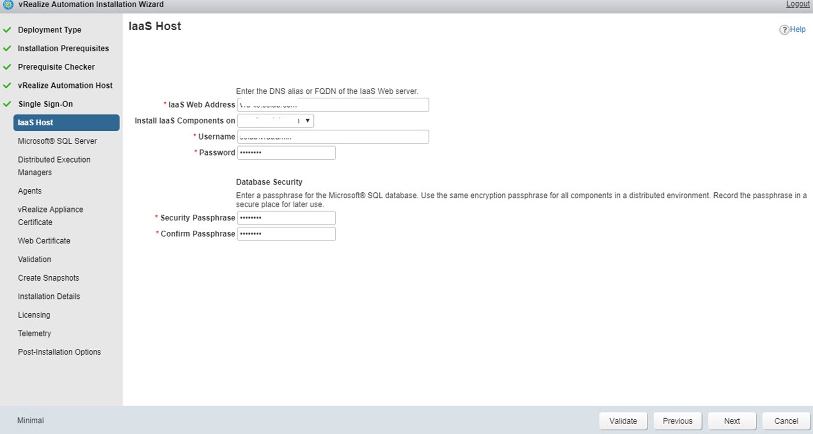Focus the Username field
This screenshot has width=813, height=434.
tap(333, 137)
